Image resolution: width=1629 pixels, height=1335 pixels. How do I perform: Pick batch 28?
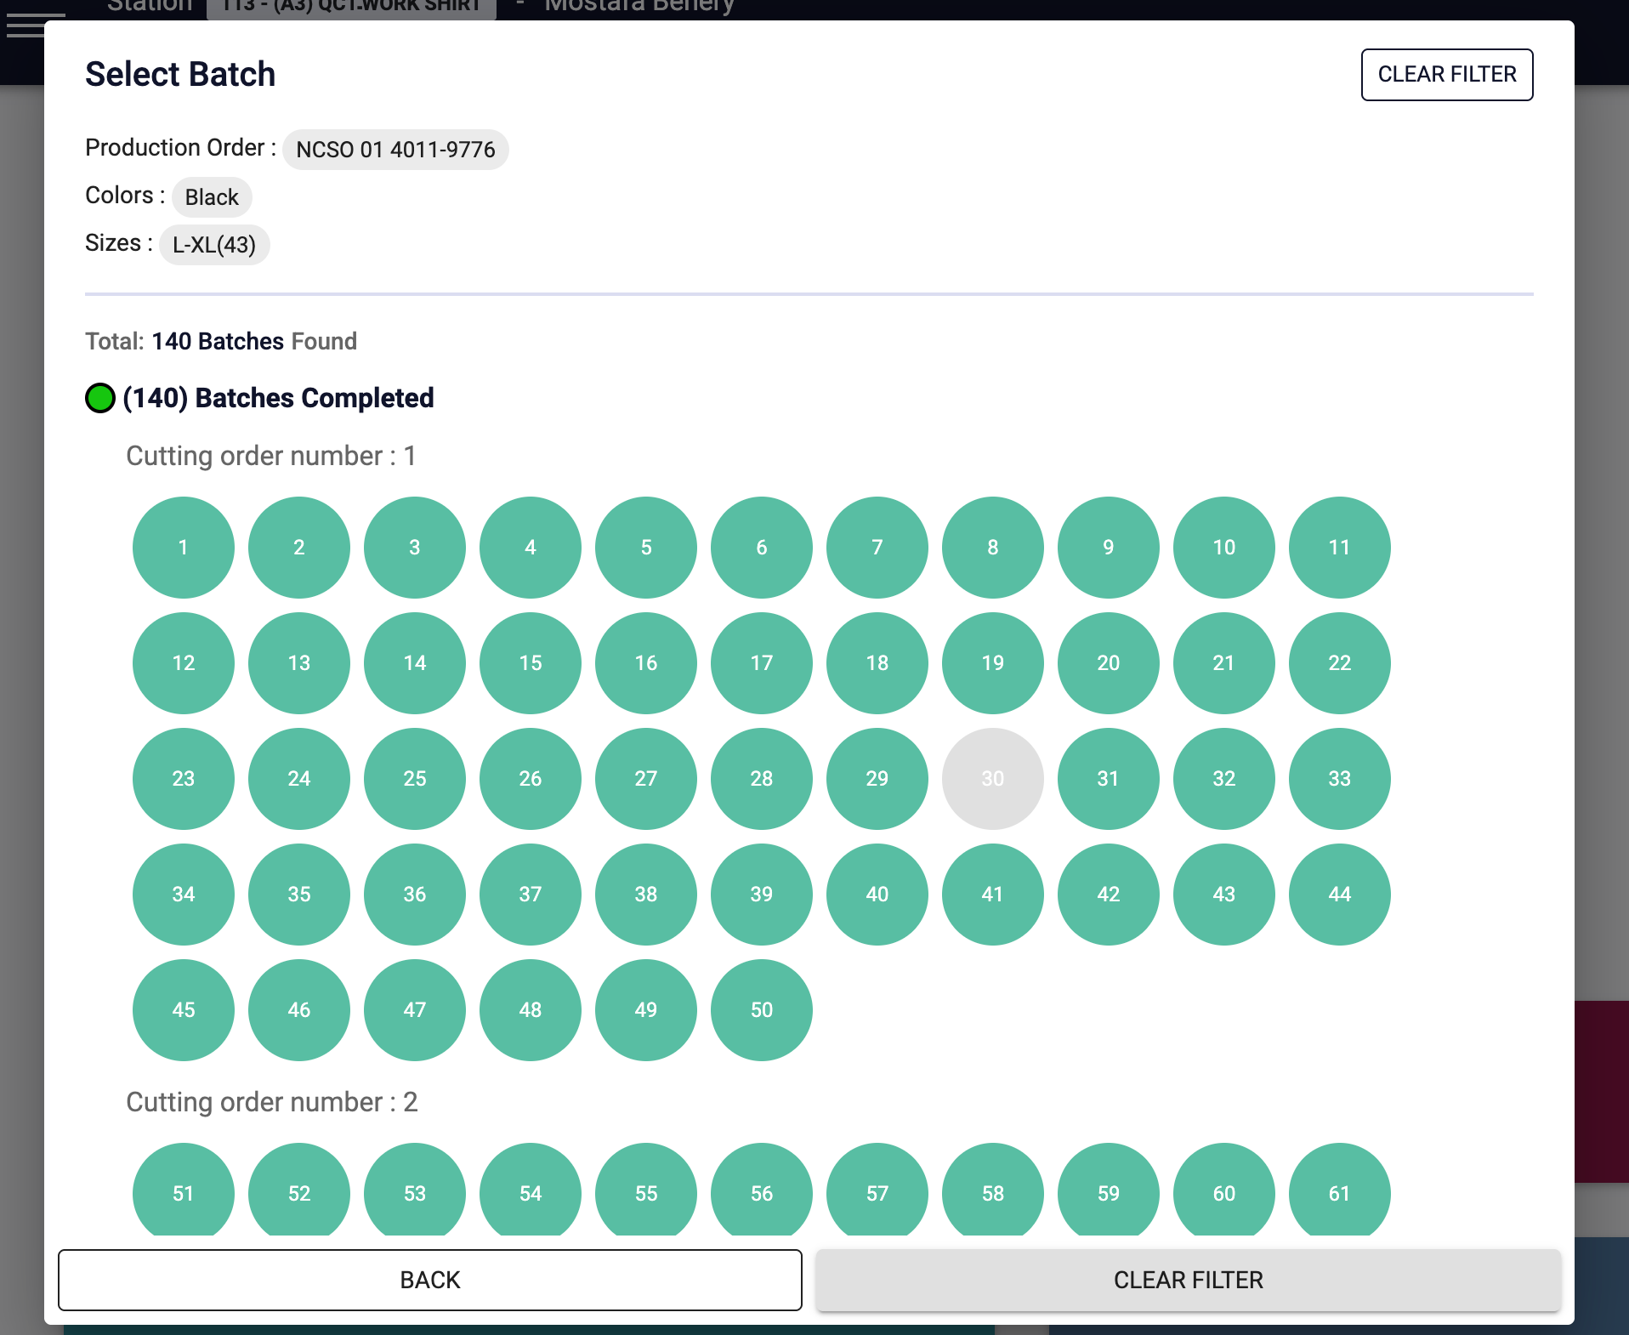pyautogui.click(x=762, y=779)
